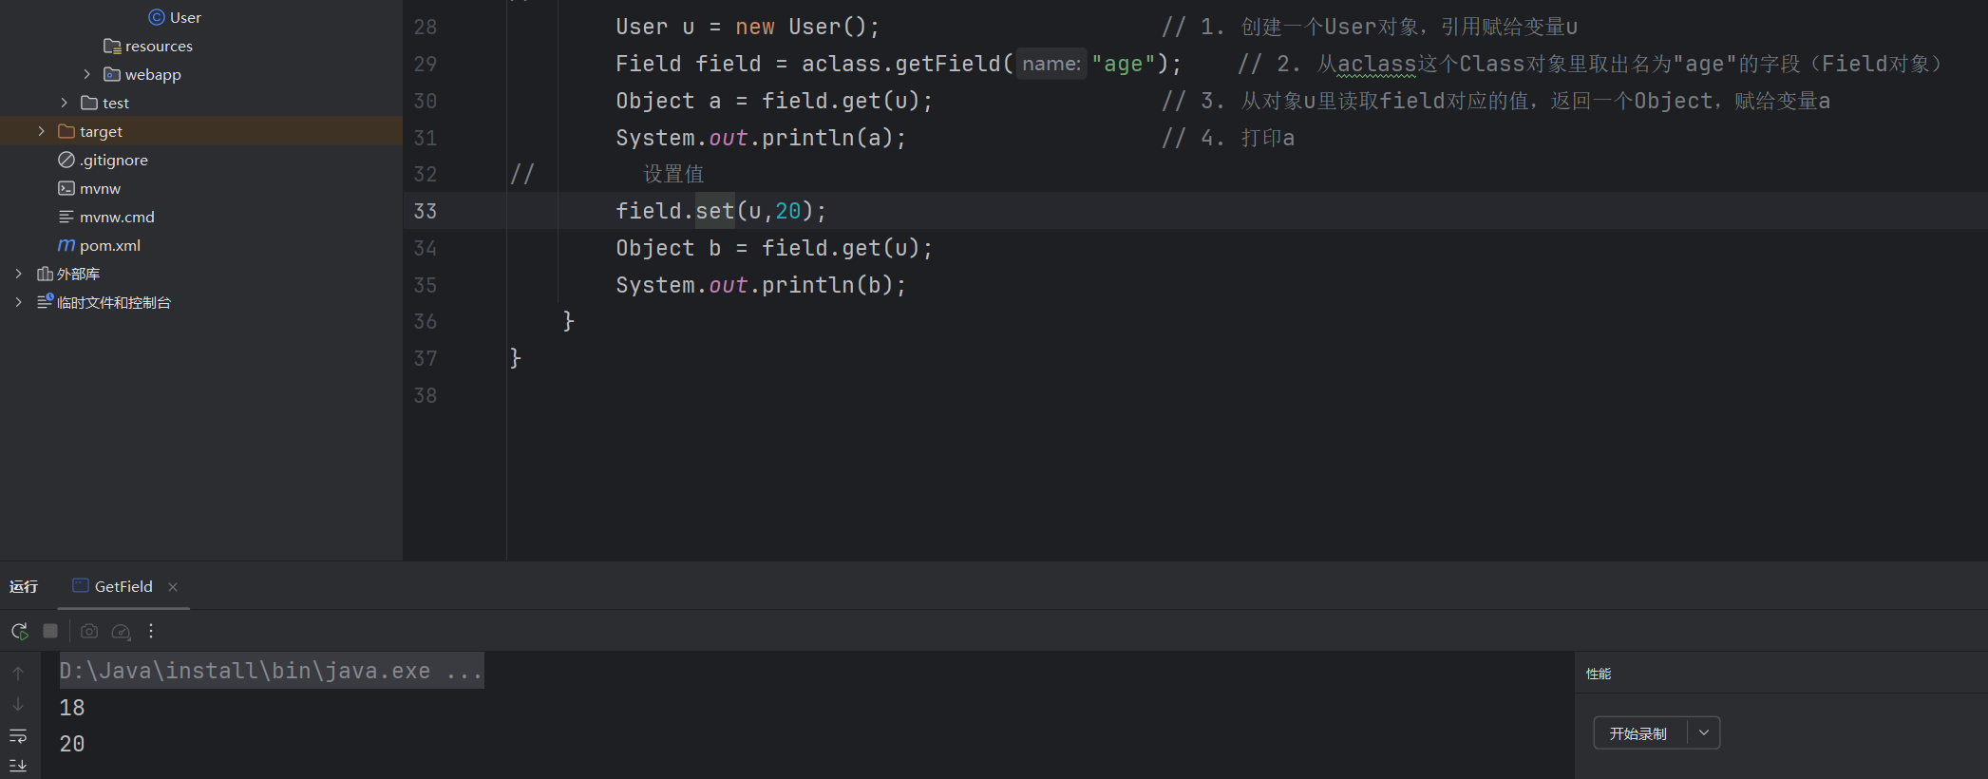Click the "age" string literal
The image size is (1988, 779).
(1124, 64)
